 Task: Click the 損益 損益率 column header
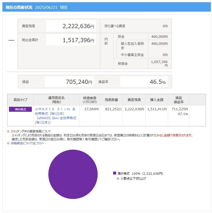click(x=179, y=100)
